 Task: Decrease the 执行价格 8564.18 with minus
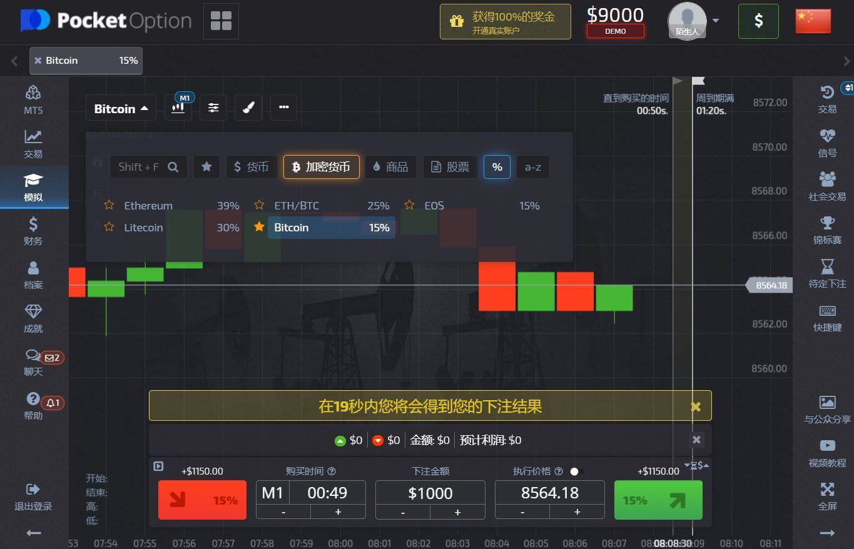coord(522,512)
